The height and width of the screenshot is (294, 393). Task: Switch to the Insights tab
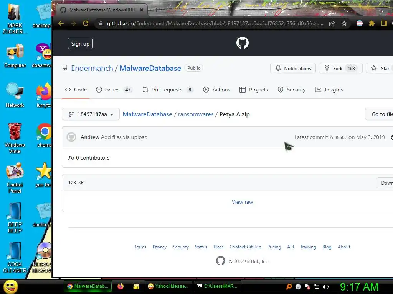pos(329,90)
